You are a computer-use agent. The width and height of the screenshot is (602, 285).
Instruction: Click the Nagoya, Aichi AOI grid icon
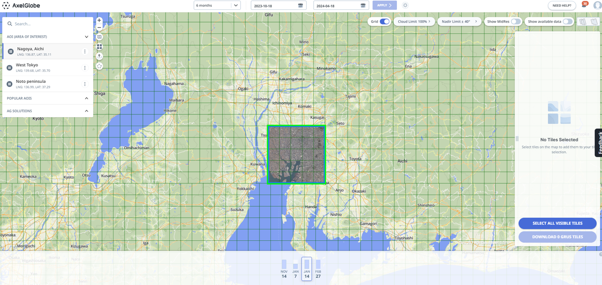(11, 51)
